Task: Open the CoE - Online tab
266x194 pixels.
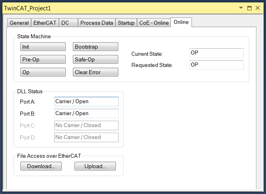Action: point(154,23)
